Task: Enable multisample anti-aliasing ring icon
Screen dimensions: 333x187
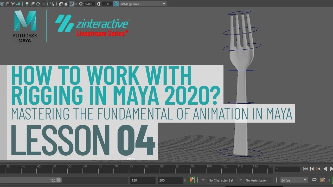Action: coord(38,4)
